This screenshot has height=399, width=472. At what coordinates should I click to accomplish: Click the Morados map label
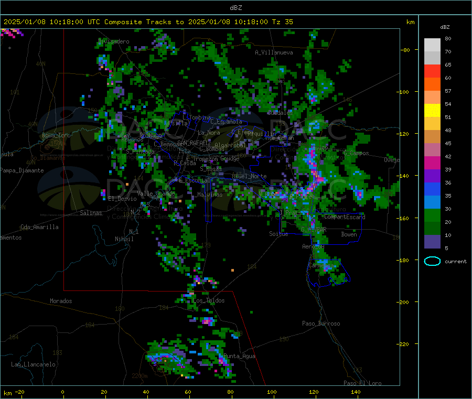pos(61,301)
